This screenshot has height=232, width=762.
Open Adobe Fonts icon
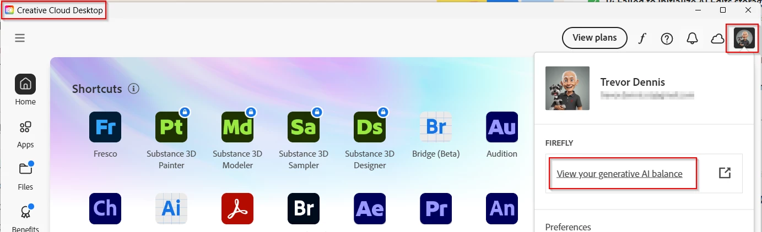pos(642,38)
